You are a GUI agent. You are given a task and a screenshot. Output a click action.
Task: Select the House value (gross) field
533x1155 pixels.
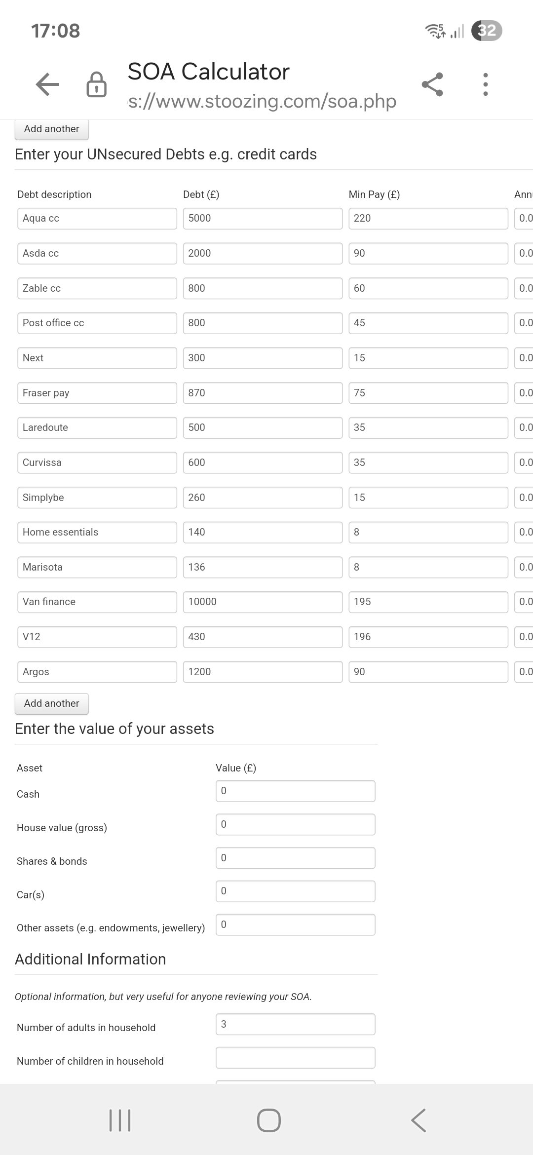(x=295, y=824)
